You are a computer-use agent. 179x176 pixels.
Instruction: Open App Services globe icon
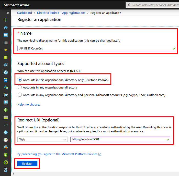click(6, 72)
